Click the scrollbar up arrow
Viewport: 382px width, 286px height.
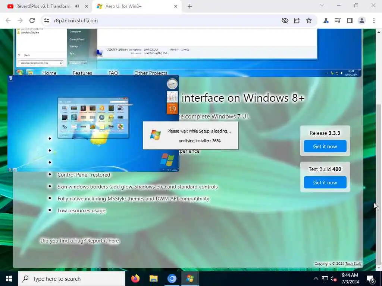(x=379, y=32)
